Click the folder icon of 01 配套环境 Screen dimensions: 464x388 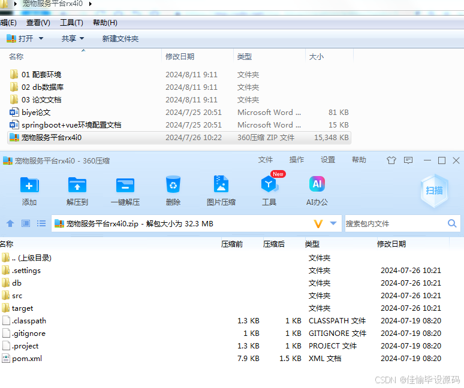[14, 74]
